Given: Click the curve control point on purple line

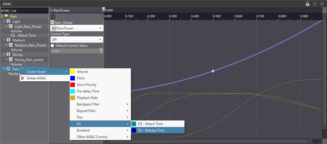Looking at the screenshot, I should click(x=213, y=71).
